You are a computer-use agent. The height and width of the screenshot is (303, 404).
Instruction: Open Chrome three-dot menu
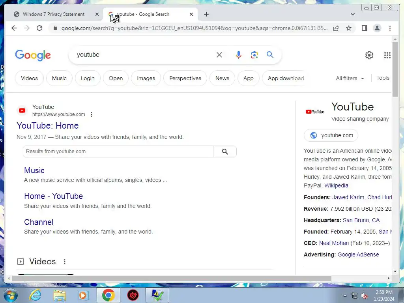390,28
